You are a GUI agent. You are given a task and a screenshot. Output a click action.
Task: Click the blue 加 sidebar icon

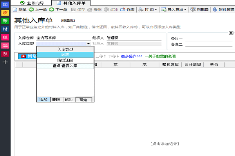click(x=5, y=4)
